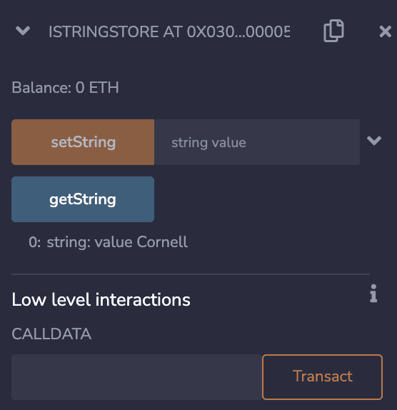This screenshot has height=410, width=397.
Task: Click the ETH unit in the balance line
Action: [104, 87]
